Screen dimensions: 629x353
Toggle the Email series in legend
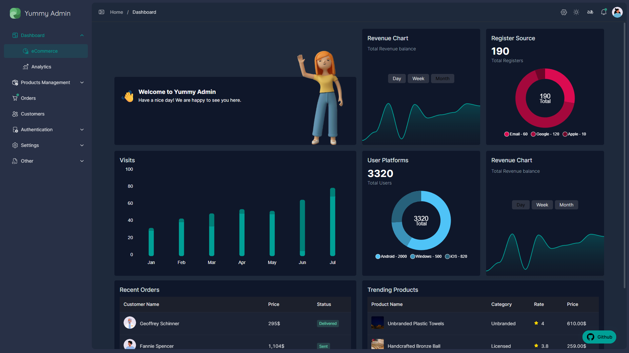pyautogui.click(x=516, y=134)
